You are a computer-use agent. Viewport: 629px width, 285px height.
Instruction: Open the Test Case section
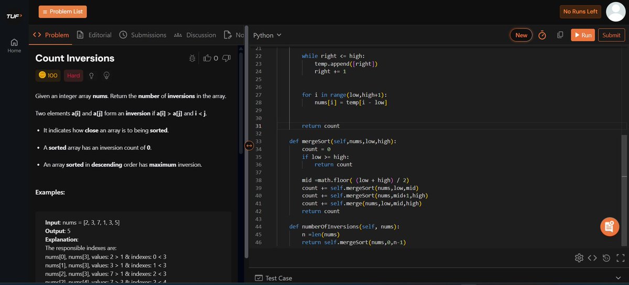tap(273, 278)
